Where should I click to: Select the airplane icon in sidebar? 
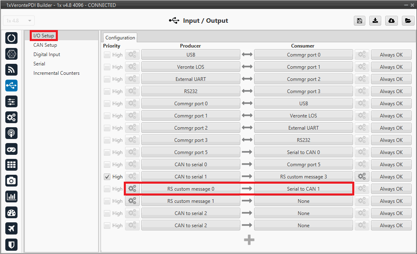point(11,228)
